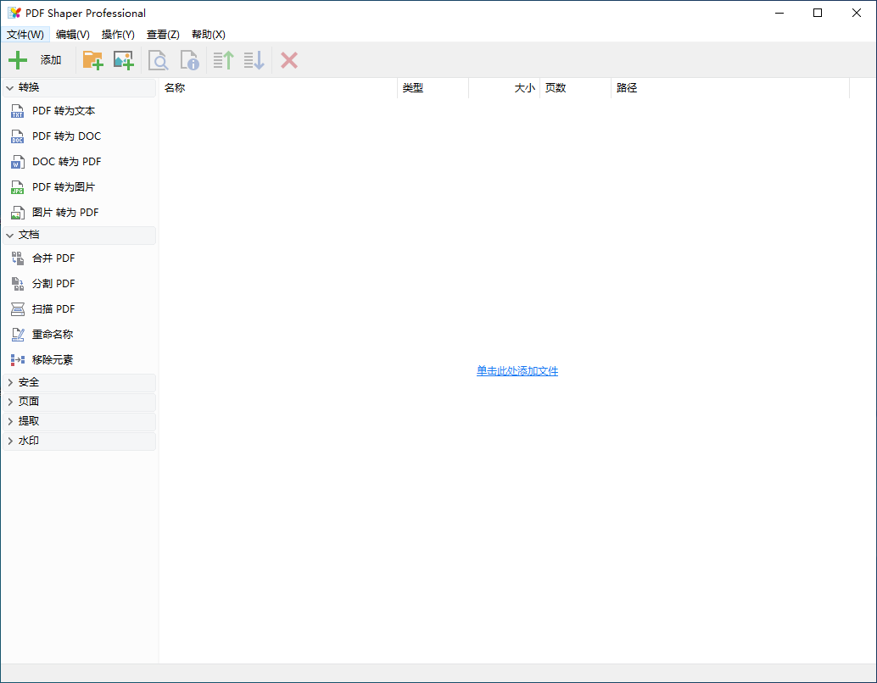Click the 重命名称 rename icon
Viewport: 877px width, 683px height.
coord(17,335)
